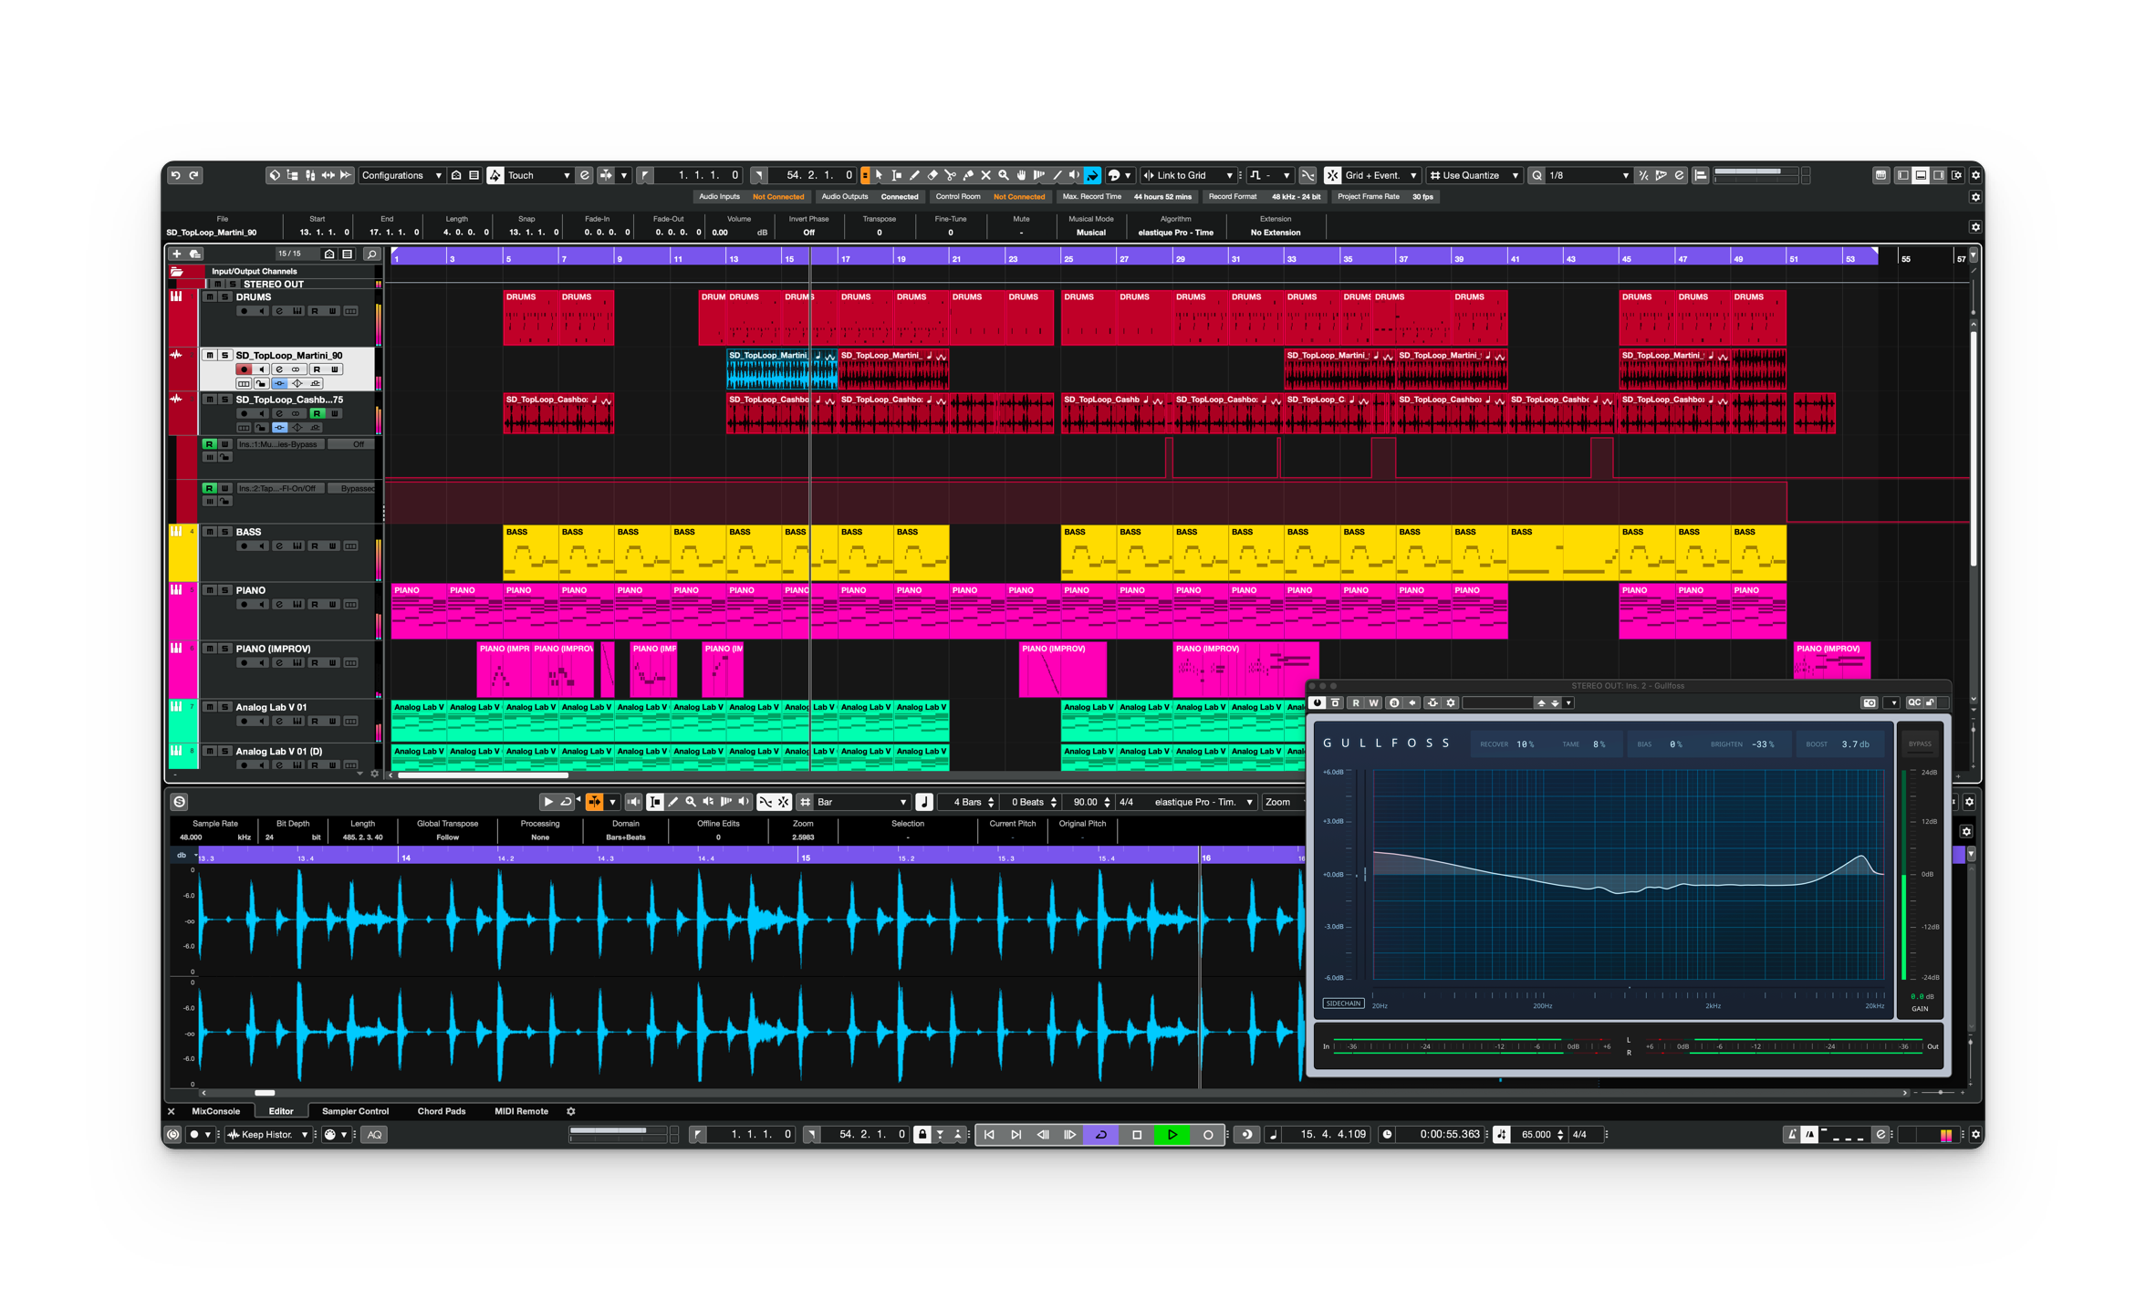Screen dimensions: 2146x1310
Task: Select the Scissors split tool
Action: 950,175
